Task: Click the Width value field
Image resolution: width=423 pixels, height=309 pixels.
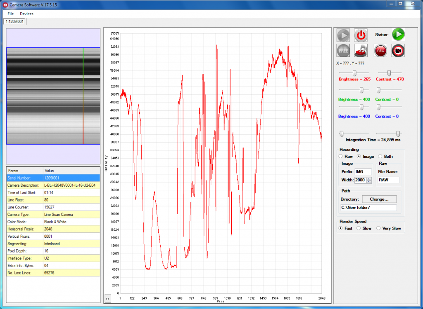Action: 360,180
